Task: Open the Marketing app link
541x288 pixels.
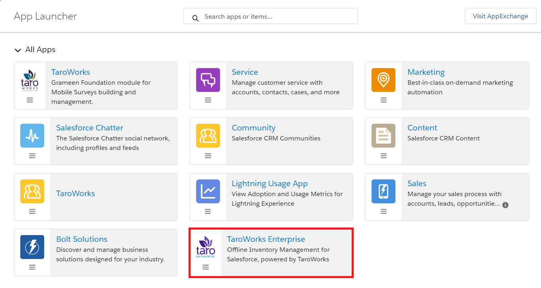Action: [426, 72]
